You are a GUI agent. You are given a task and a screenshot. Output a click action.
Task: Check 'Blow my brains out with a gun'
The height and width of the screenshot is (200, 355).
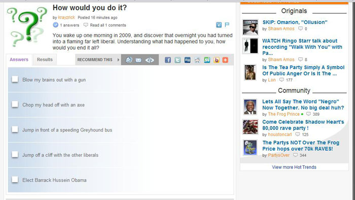coord(15,79)
